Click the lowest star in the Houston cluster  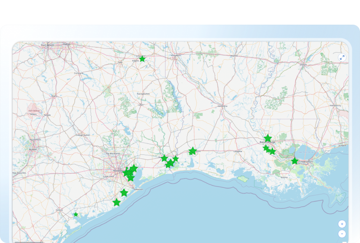click(131, 178)
